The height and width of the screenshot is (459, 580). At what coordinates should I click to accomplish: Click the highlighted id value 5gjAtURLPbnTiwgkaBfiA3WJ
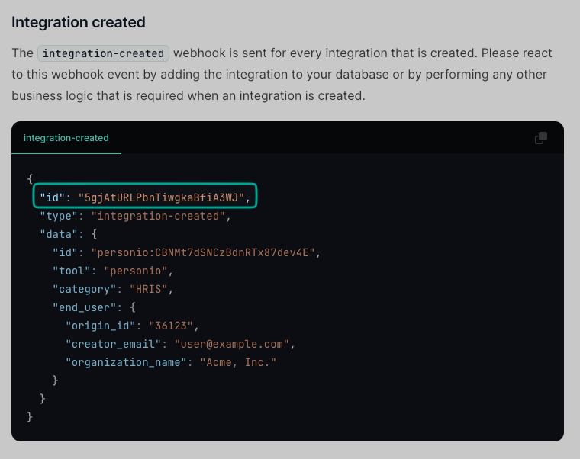pyautogui.click(x=161, y=198)
